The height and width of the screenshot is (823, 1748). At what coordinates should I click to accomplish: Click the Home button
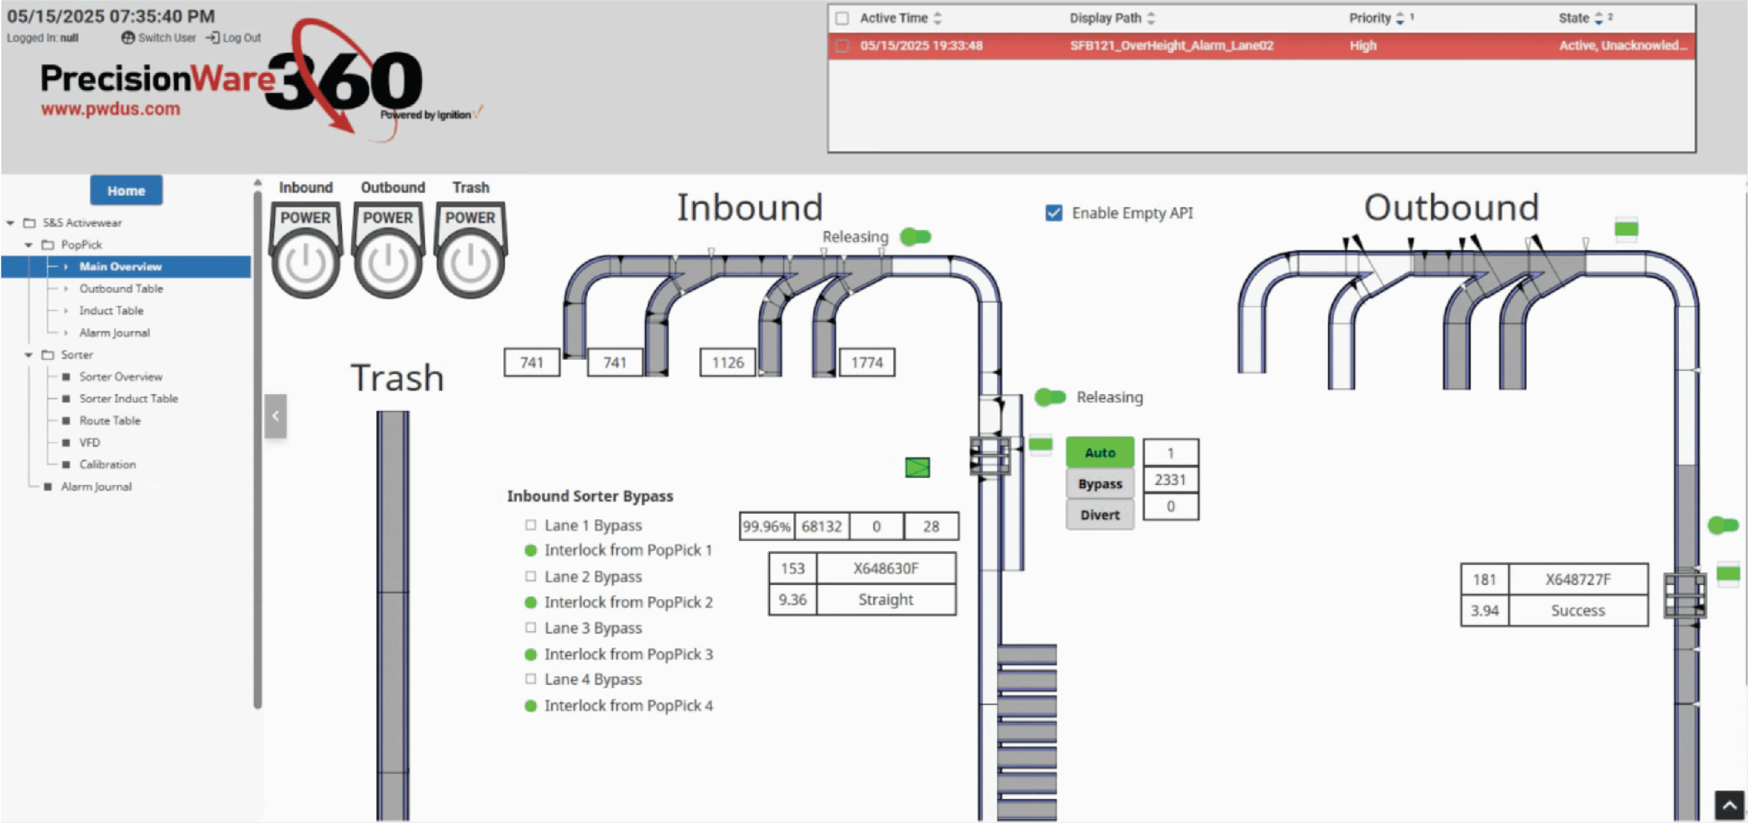126,191
